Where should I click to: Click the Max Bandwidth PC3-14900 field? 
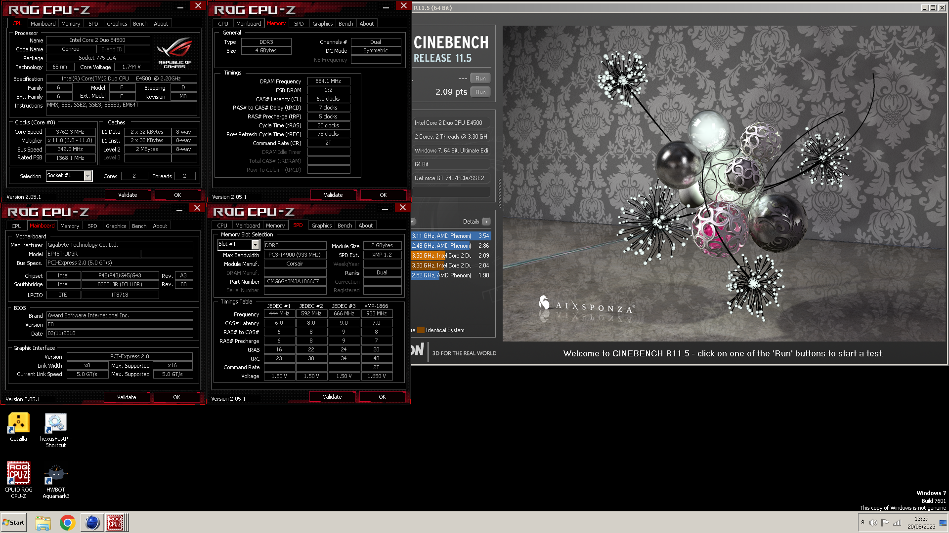295,255
